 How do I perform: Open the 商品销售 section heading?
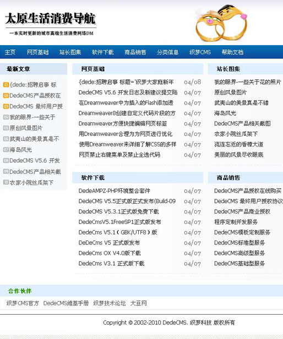coord(228,178)
